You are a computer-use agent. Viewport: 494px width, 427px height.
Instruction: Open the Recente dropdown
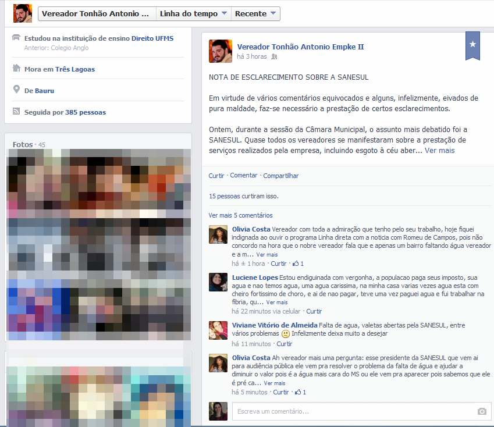click(255, 14)
